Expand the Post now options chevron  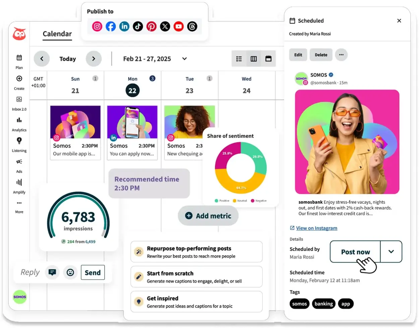pos(391,252)
